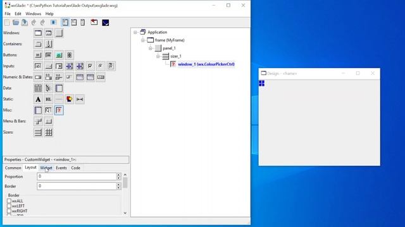Switch to the Code properties tab
This screenshot has height=227, width=405.
[75, 168]
